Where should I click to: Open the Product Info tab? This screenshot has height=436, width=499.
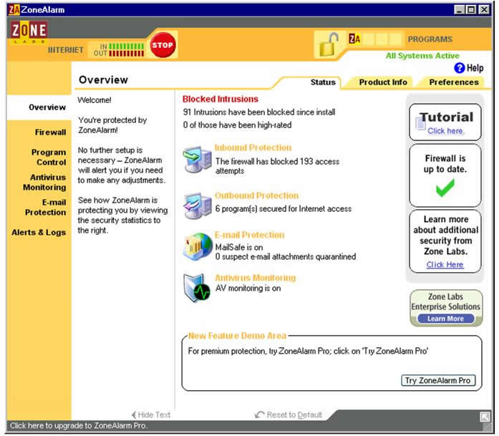pyautogui.click(x=383, y=82)
